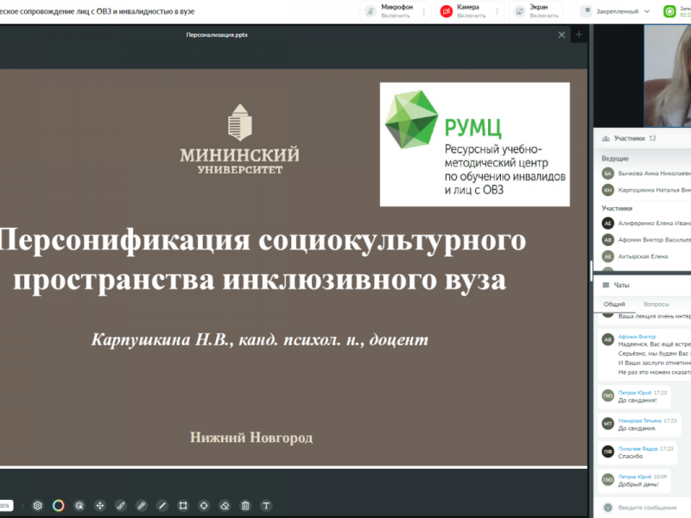Click the chat message input field
The image size is (691, 518).
[x=652, y=508]
